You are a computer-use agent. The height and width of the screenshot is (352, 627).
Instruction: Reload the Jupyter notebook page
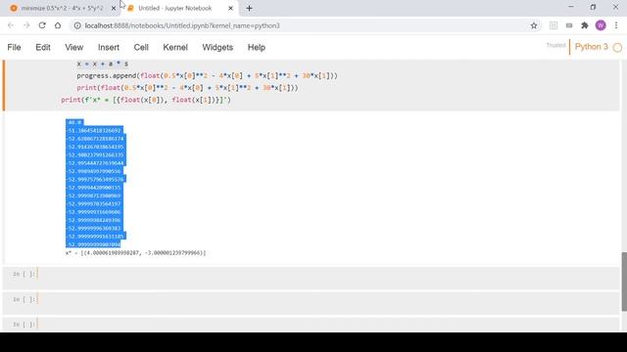(42, 25)
